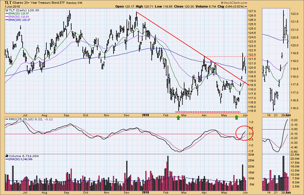
Task: Click the -1.5 PMO axis label
Action: coord(251,151)
